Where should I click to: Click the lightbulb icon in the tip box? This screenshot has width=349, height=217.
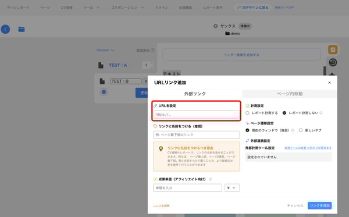161,149
